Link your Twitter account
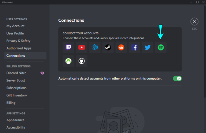Screen dimensions: 206x133 tap(148, 48)
